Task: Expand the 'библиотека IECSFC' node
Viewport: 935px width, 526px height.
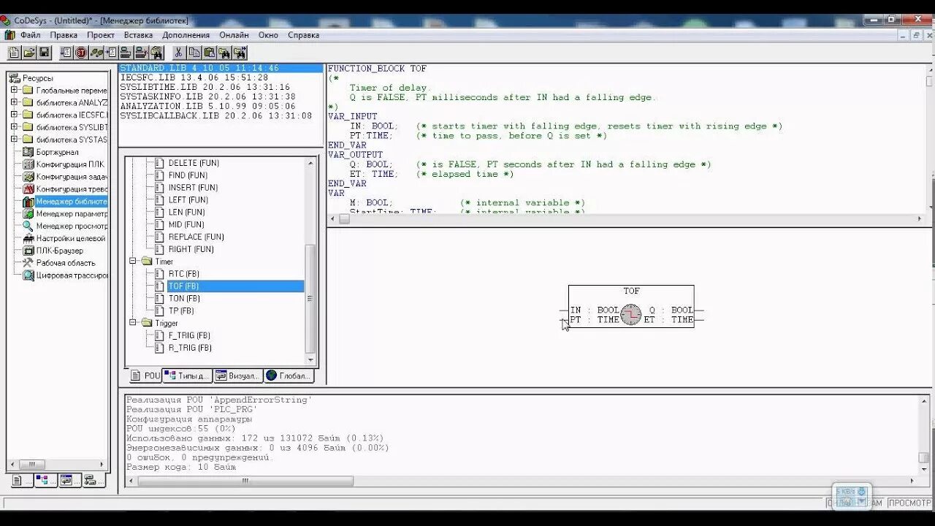Action: pyautogui.click(x=14, y=115)
